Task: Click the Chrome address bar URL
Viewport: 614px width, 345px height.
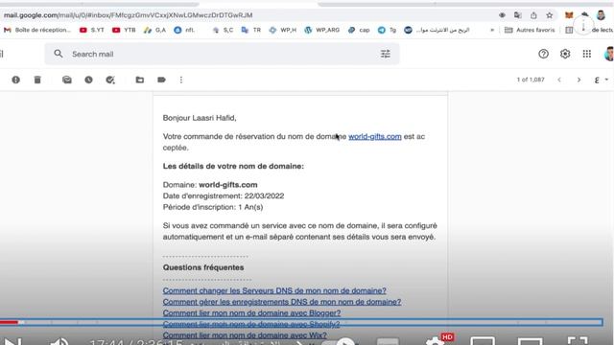Action: (128, 15)
